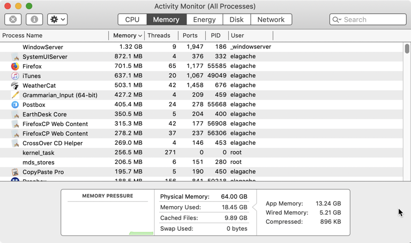Click the 271 threads value for kernel_task
411x243 pixels.
coord(170,152)
